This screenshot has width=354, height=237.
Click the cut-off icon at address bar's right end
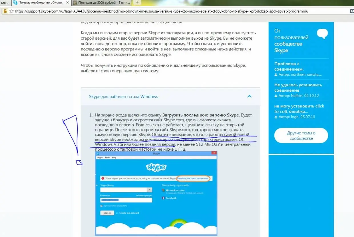(x=352, y=11)
